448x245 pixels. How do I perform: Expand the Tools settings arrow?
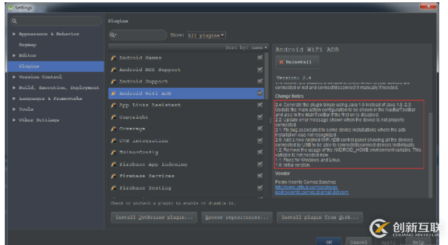point(14,109)
